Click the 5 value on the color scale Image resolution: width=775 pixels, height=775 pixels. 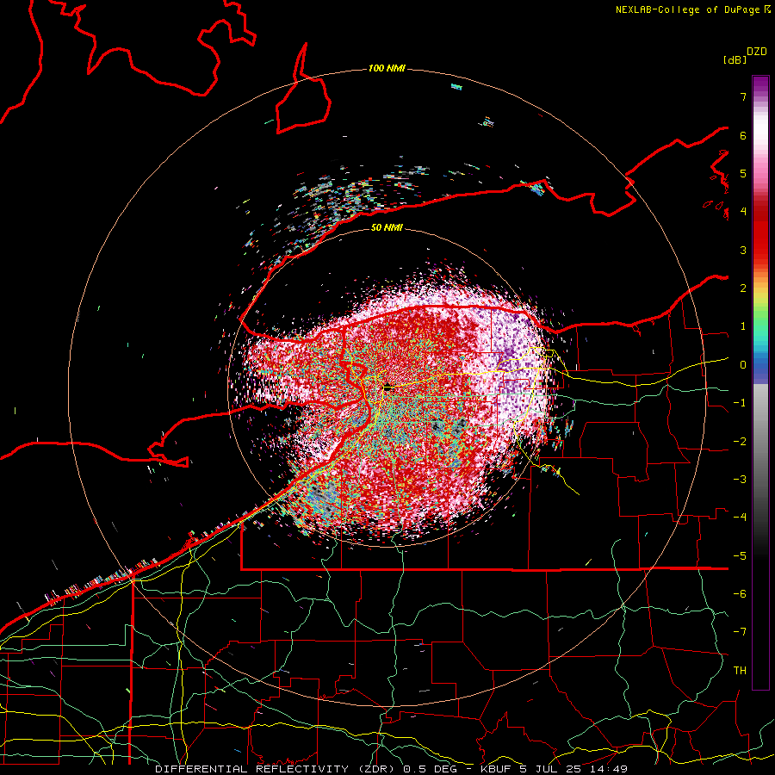point(743,173)
